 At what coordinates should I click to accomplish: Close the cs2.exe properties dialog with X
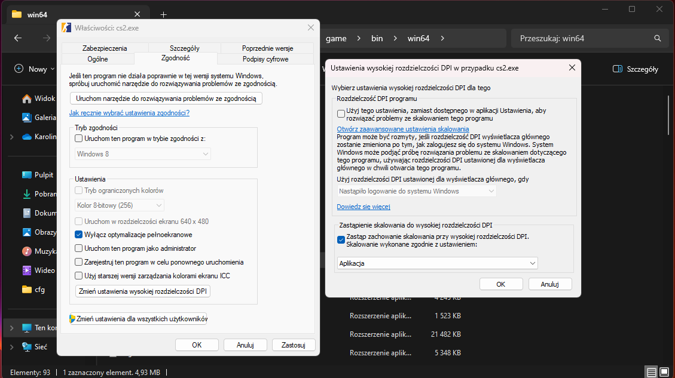point(311,27)
